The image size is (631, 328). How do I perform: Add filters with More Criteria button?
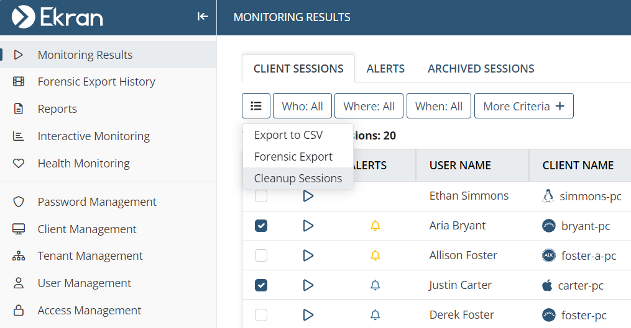(523, 106)
